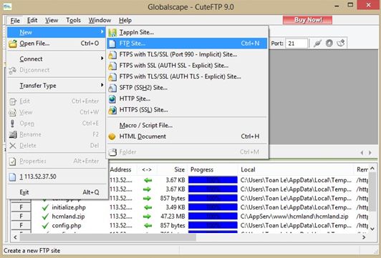Click the Buy Now! button
Screen dimensions: 381x258
tap(308, 20)
